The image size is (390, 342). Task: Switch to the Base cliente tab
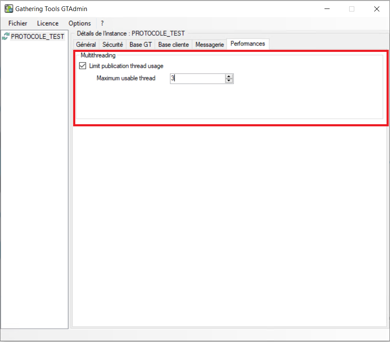(174, 45)
